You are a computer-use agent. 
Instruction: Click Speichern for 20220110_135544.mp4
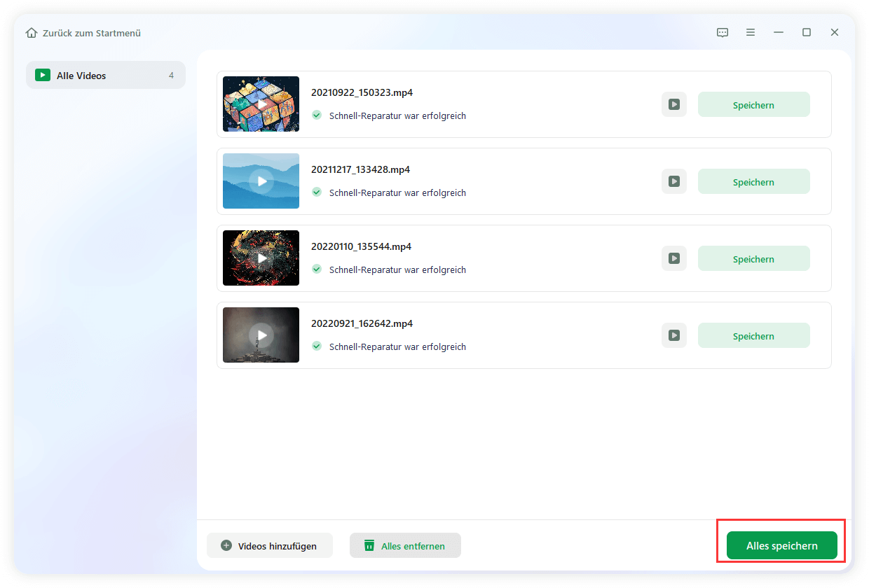[754, 258]
